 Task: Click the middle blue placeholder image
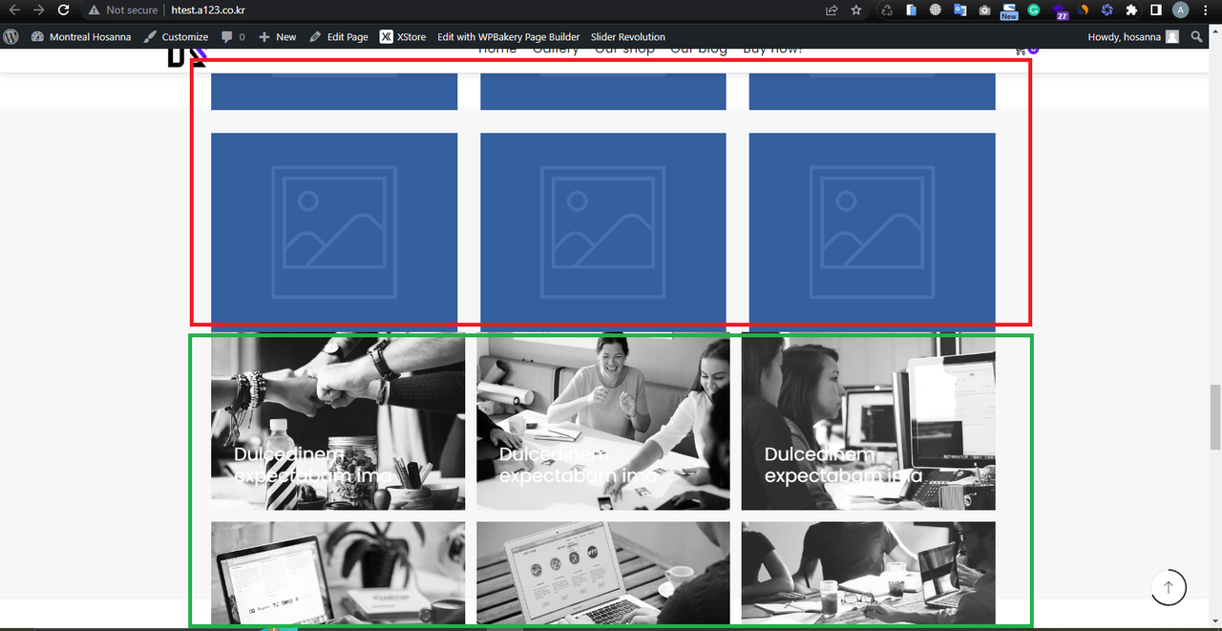click(x=603, y=231)
